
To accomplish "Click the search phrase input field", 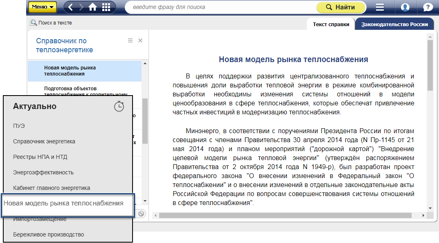I will pos(219,7).
